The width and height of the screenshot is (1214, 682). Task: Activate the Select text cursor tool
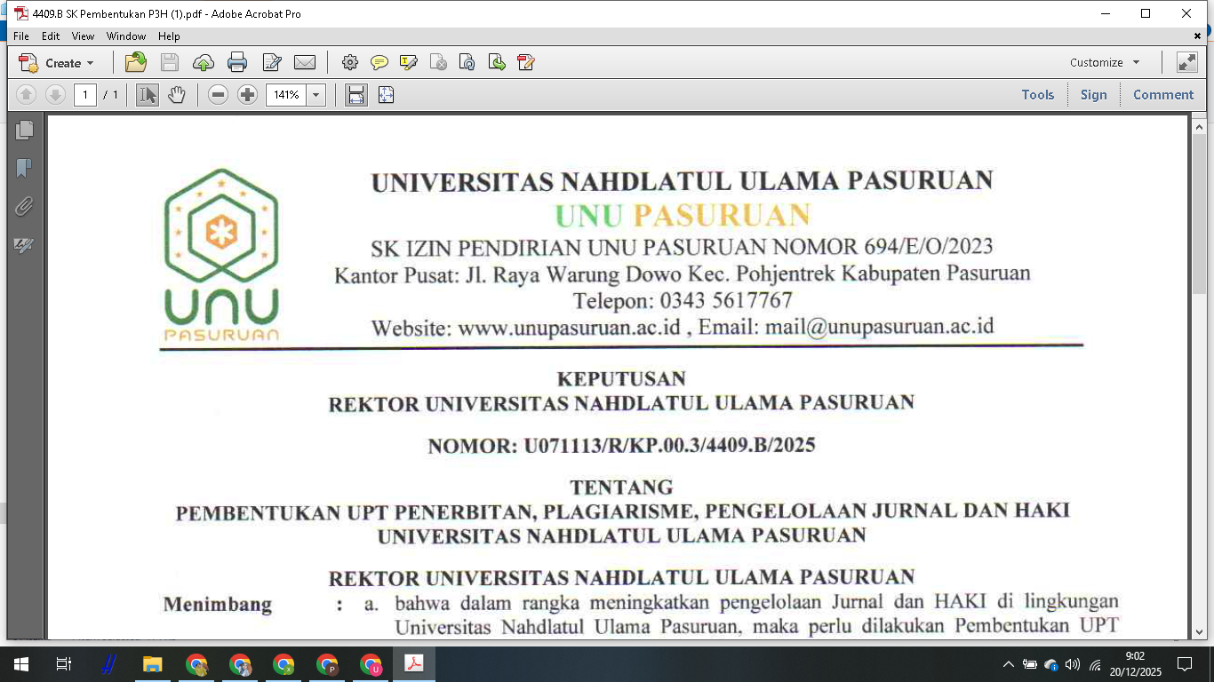pos(147,95)
